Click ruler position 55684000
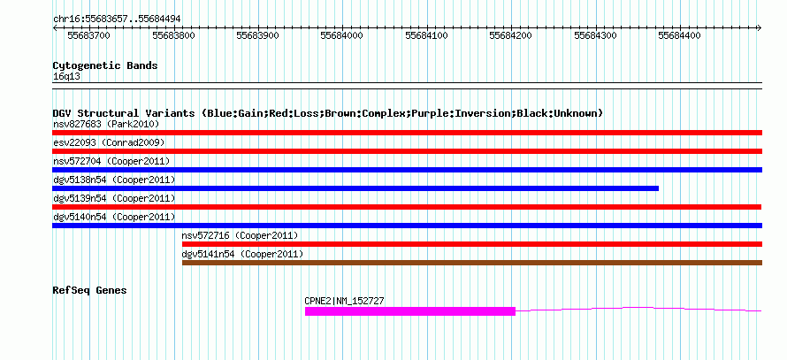This screenshot has height=360, width=787. point(342,35)
